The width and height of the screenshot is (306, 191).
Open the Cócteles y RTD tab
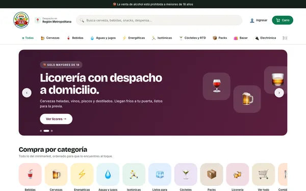tap(193, 38)
